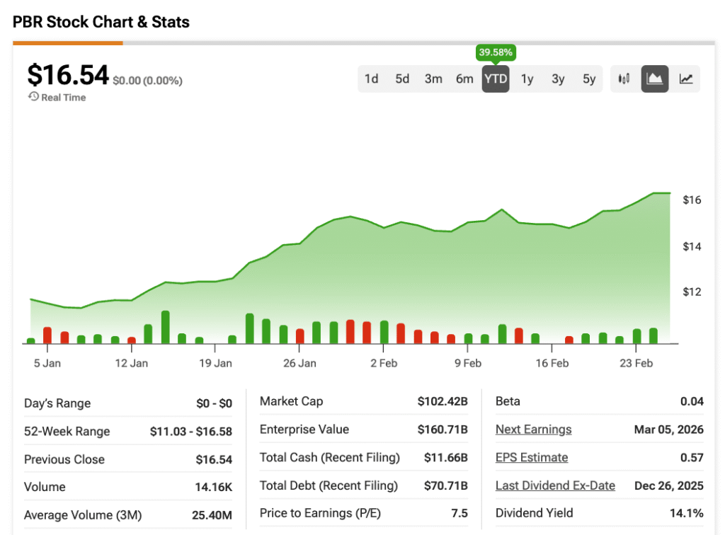The width and height of the screenshot is (725, 535).
Task: Click the $16 price axis label
Action: pyautogui.click(x=692, y=200)
